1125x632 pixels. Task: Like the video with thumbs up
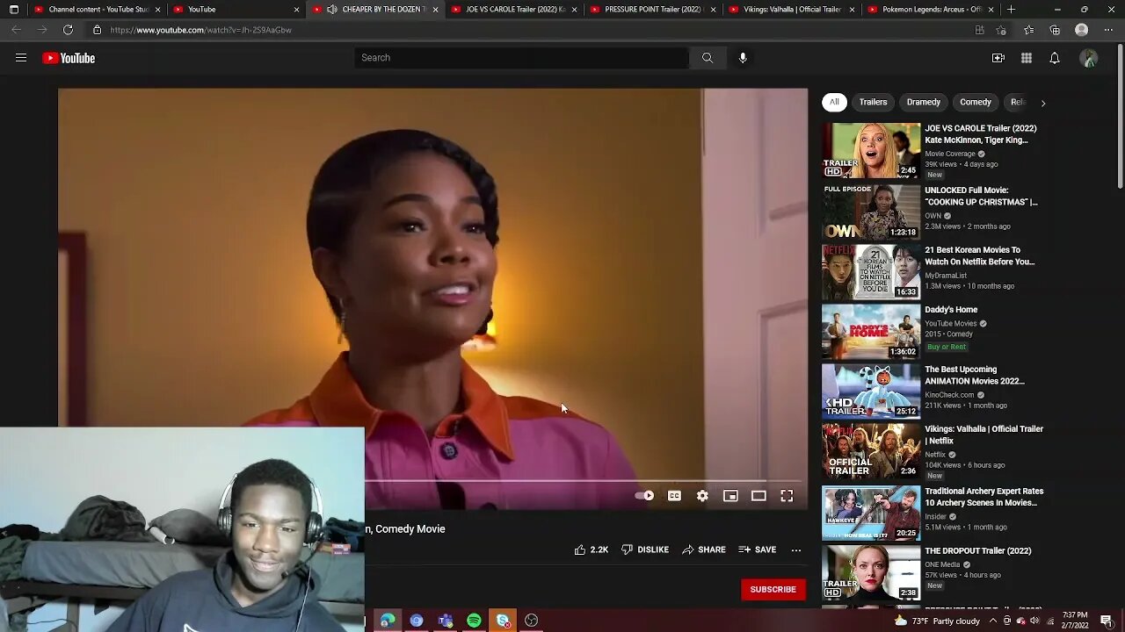pyautogui.click(x=591, y=549)
